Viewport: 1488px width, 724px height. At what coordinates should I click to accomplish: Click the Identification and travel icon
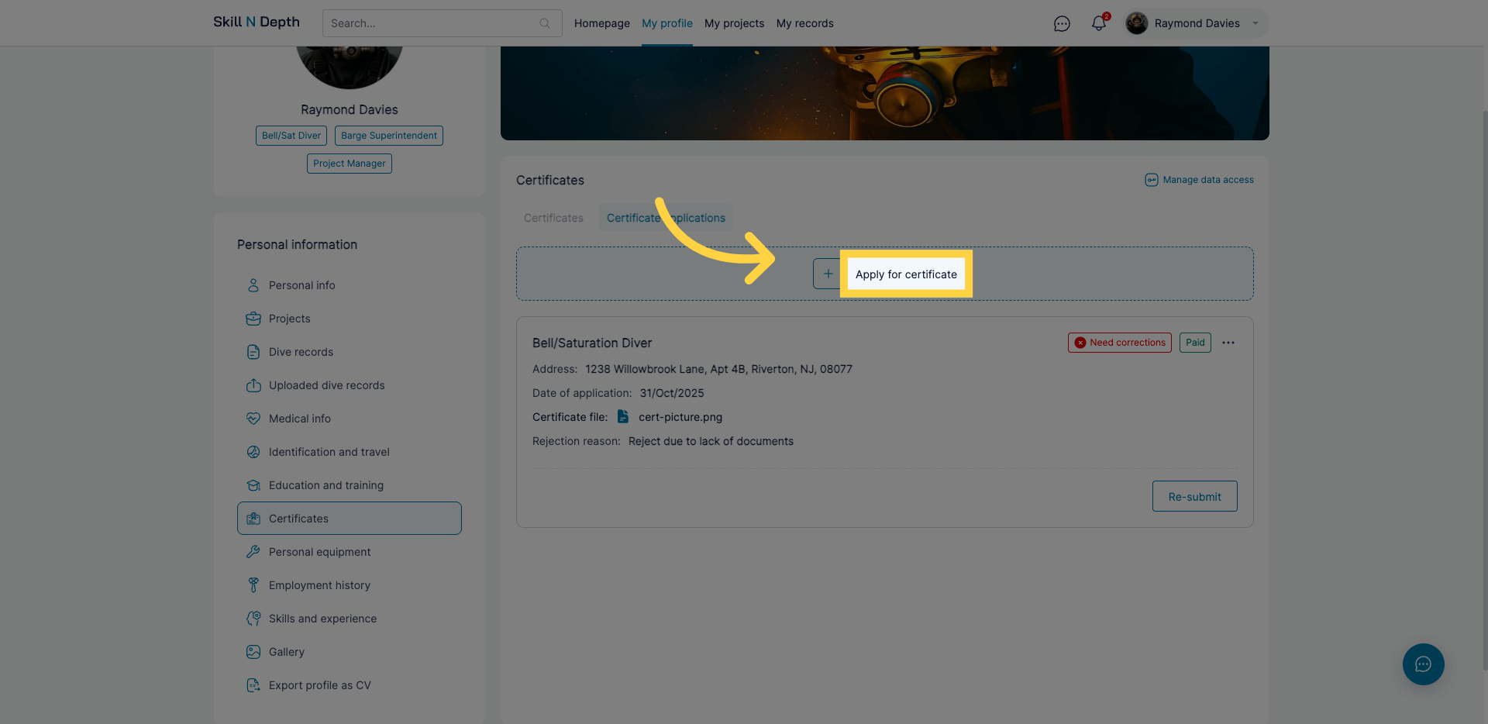(253, 451)
